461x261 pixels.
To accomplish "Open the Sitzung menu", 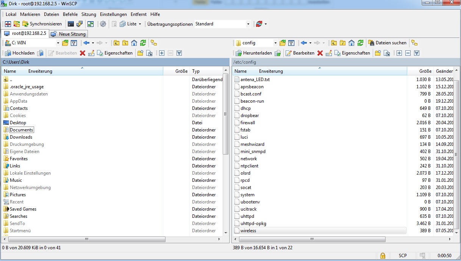I will (89, 14).
